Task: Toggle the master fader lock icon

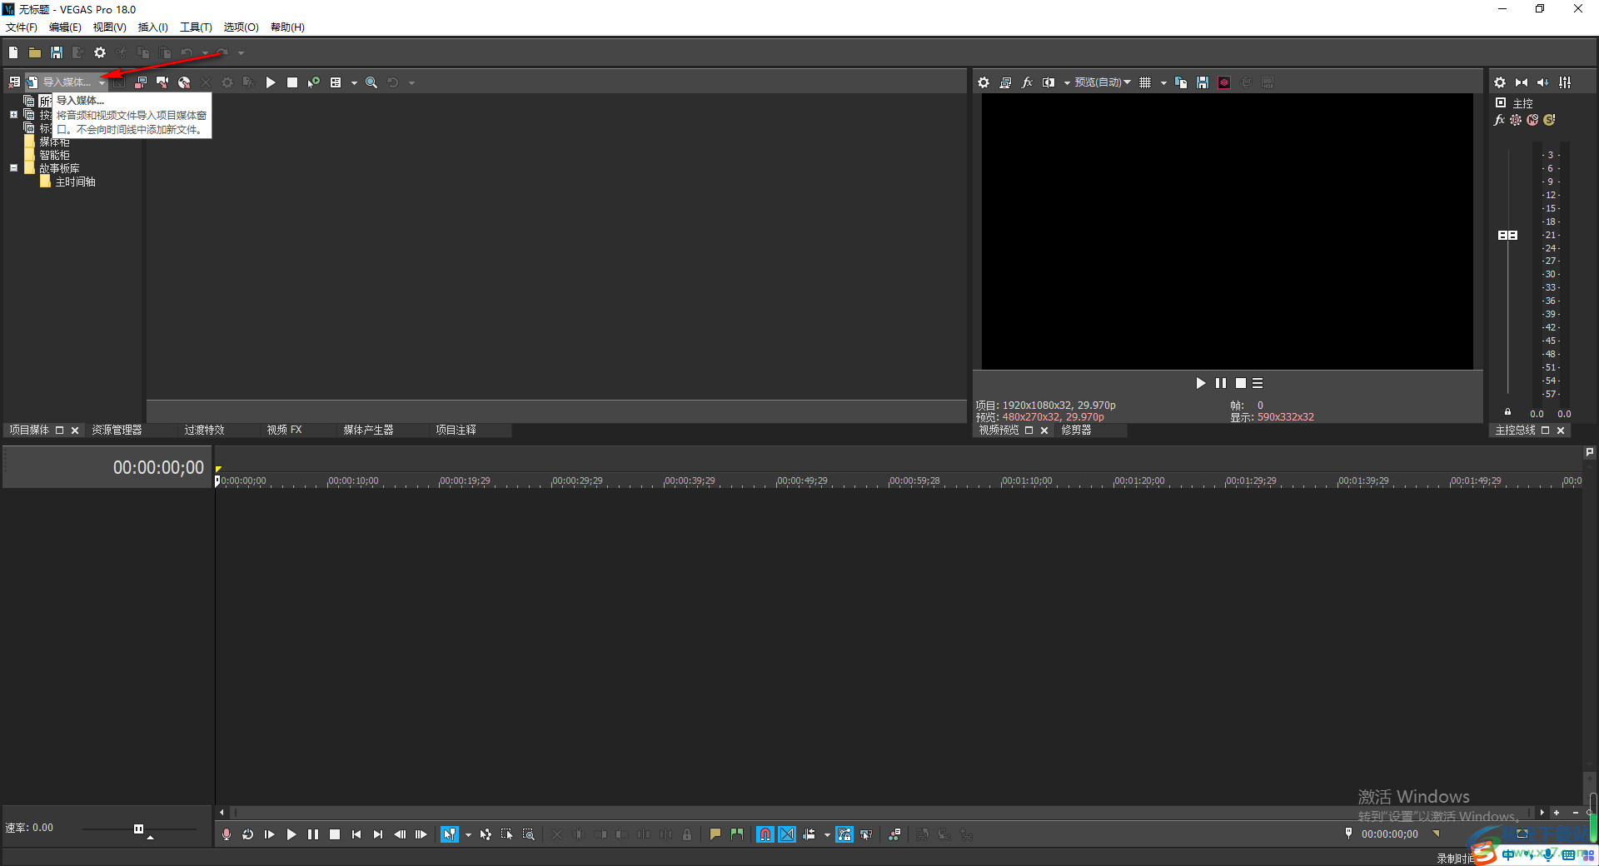Action: [x=1507, y=411]
